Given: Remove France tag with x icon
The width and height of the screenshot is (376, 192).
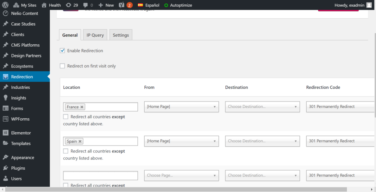Looking at the screenshot, I should (x=82, y=107).
